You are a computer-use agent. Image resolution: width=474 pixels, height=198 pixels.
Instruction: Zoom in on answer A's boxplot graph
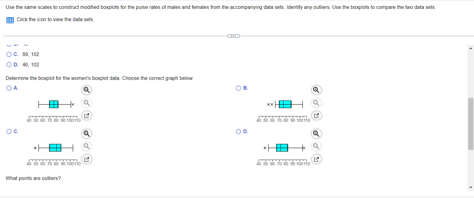(86, 90)
